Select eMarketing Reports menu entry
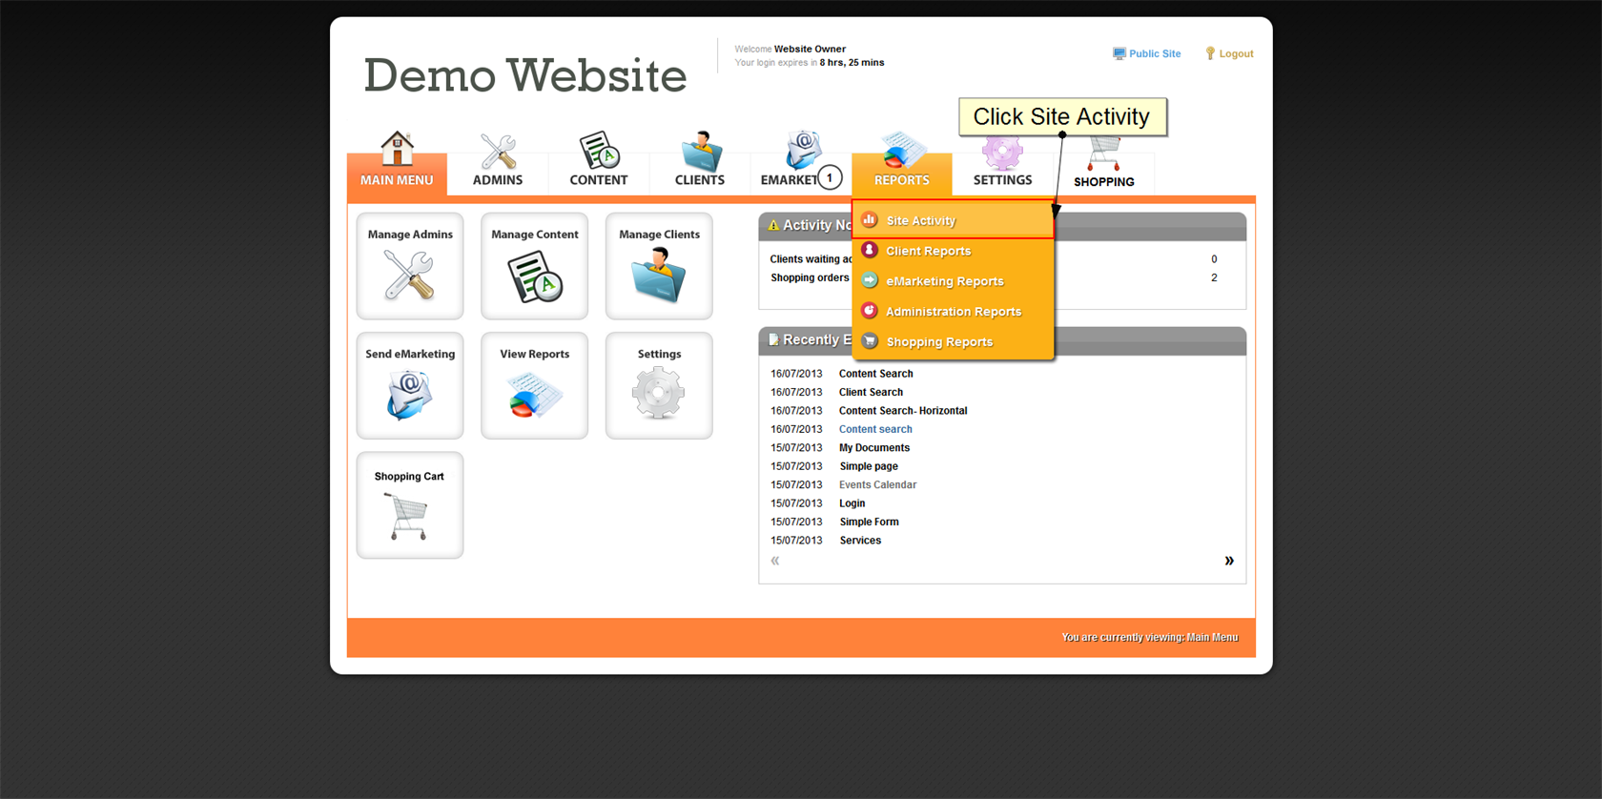 [944, 281]
